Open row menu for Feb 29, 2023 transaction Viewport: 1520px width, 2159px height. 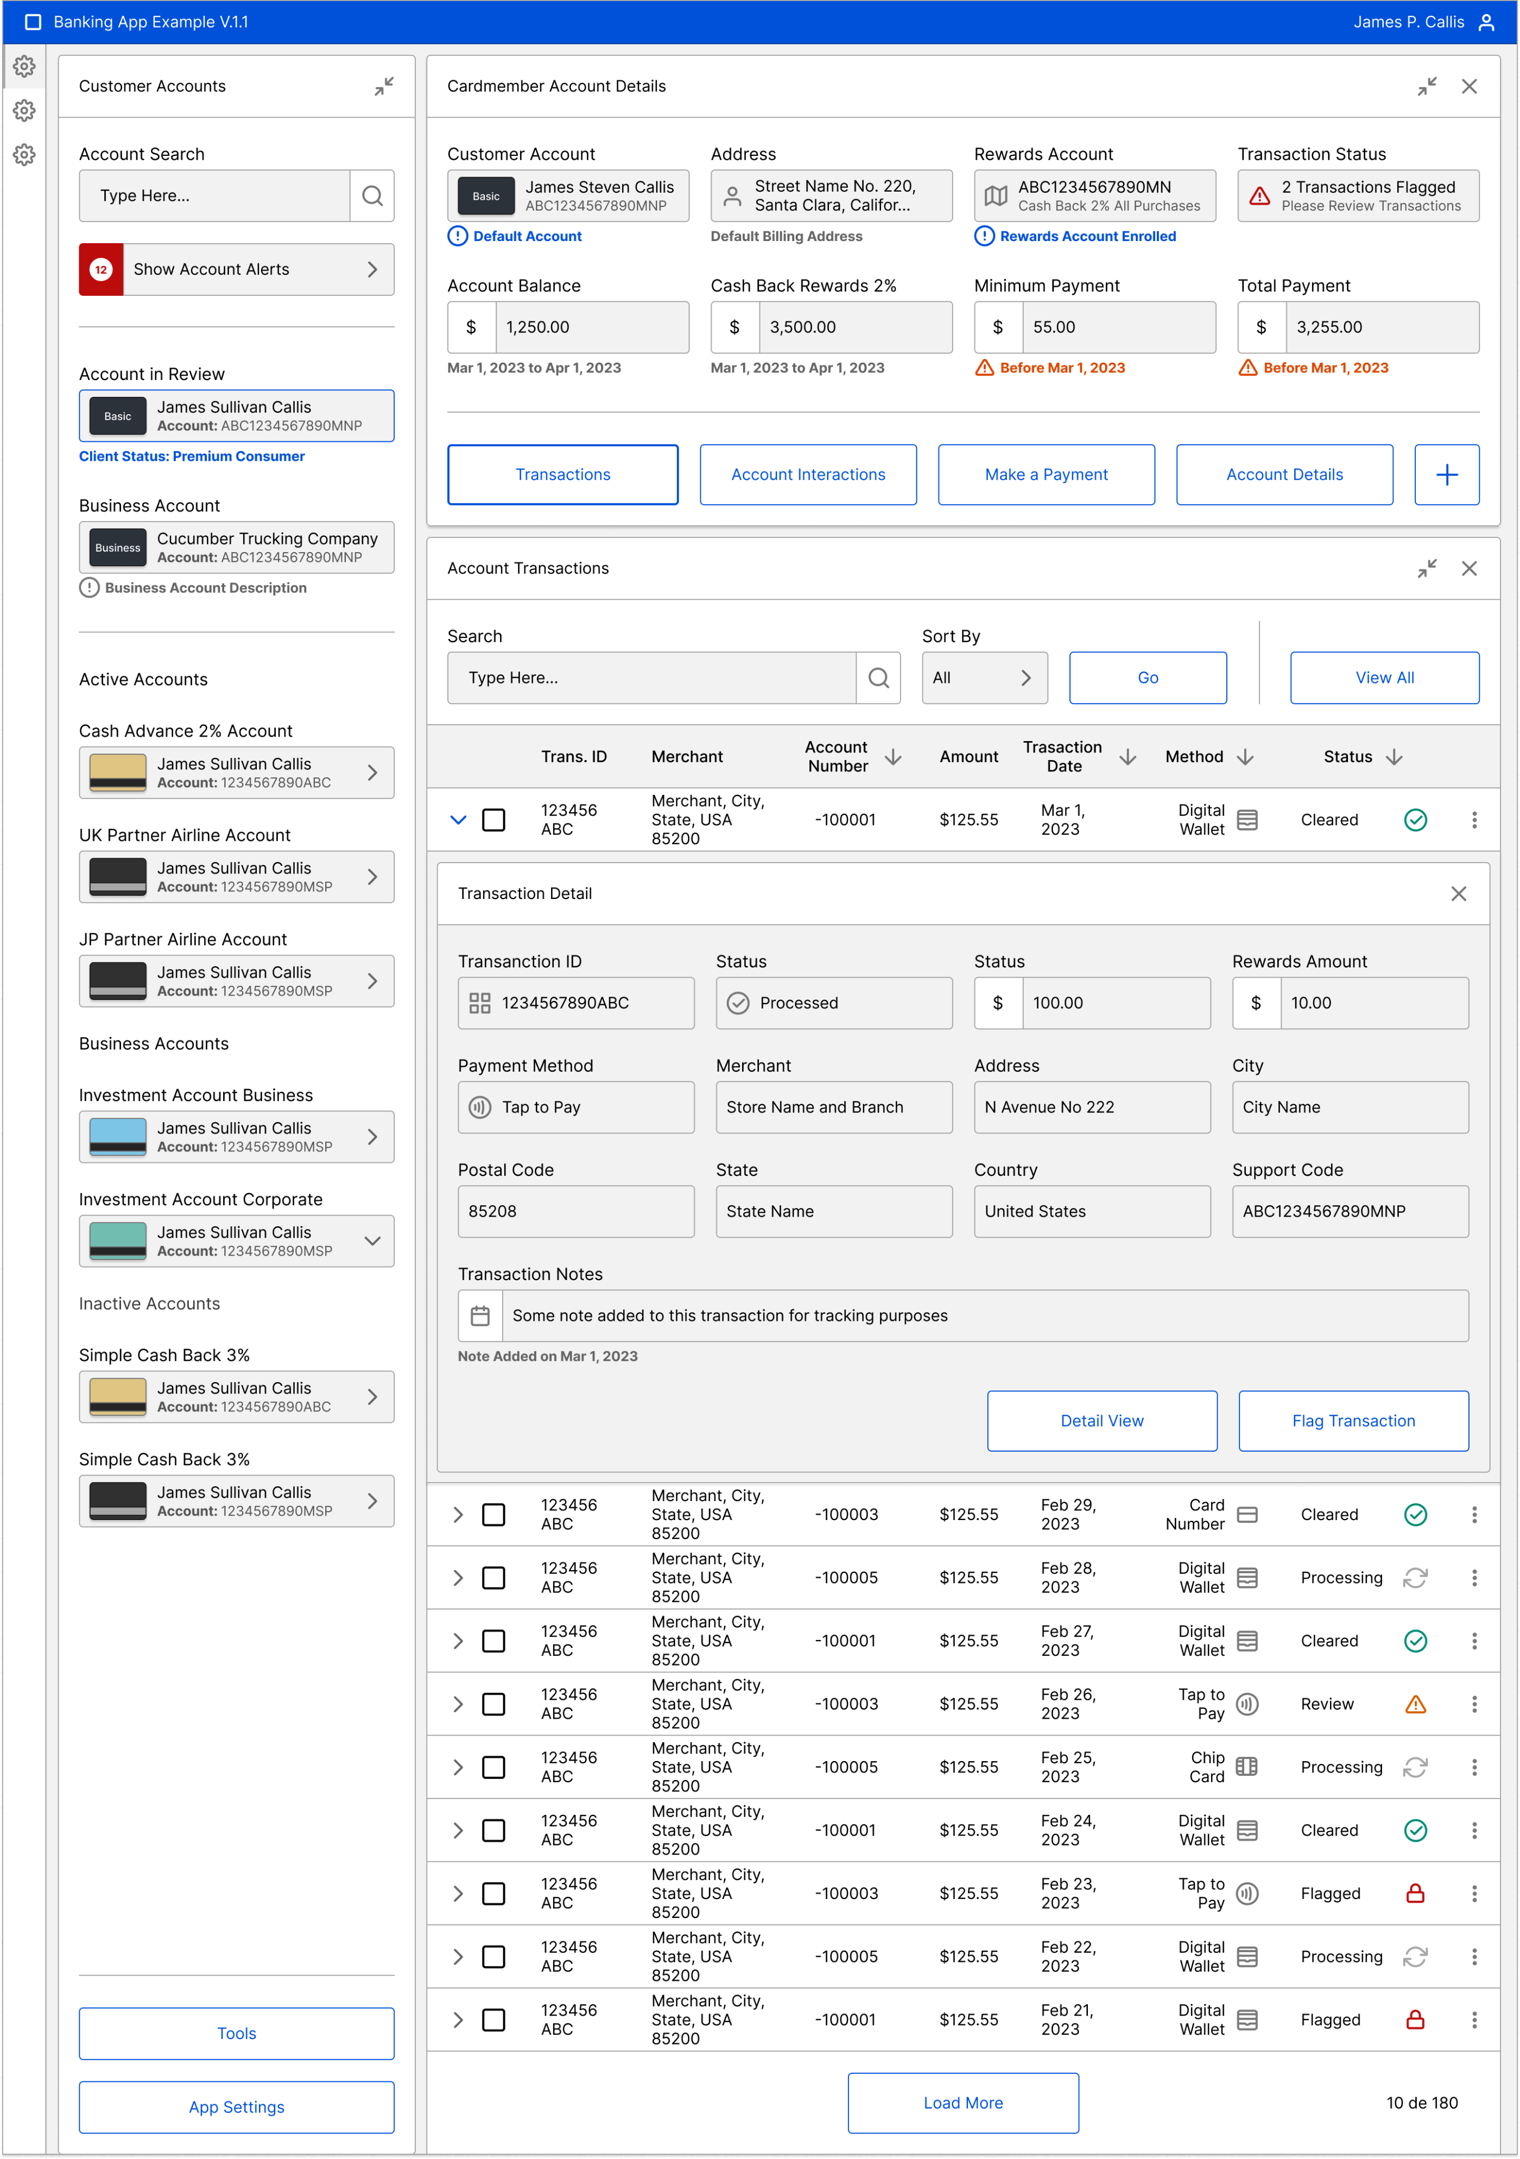pos(1474,1515)
